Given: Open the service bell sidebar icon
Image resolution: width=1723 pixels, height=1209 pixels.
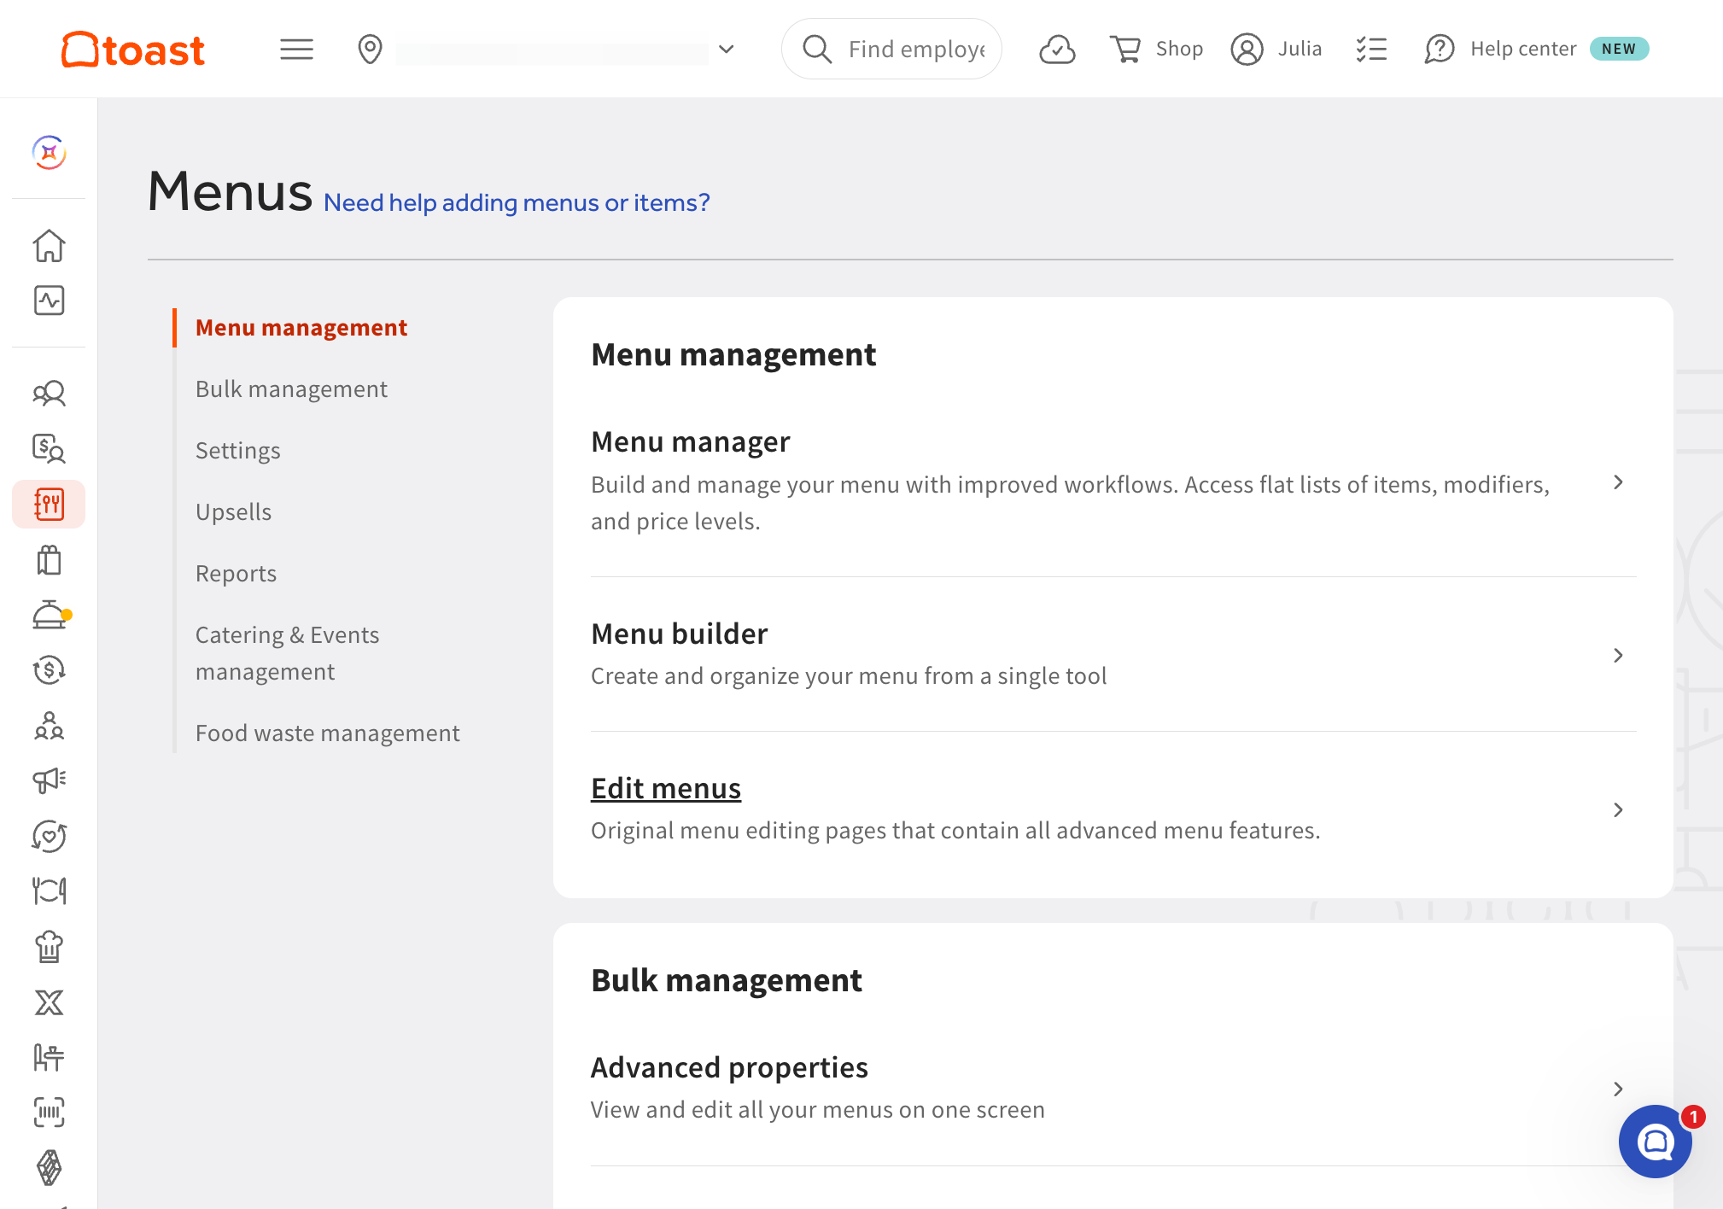Looking at the screenshot, I should pos(51,615).
